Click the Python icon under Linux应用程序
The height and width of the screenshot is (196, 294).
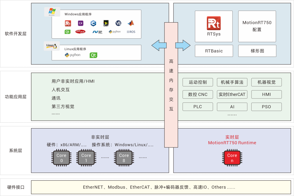pyautogui.click(x=73, y=55)
